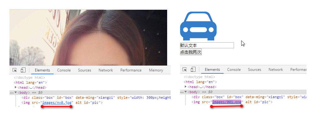316x116 pixels.
Task: Open Elements tab in nv0.jpg DevTools
Action: click(42, 70)
